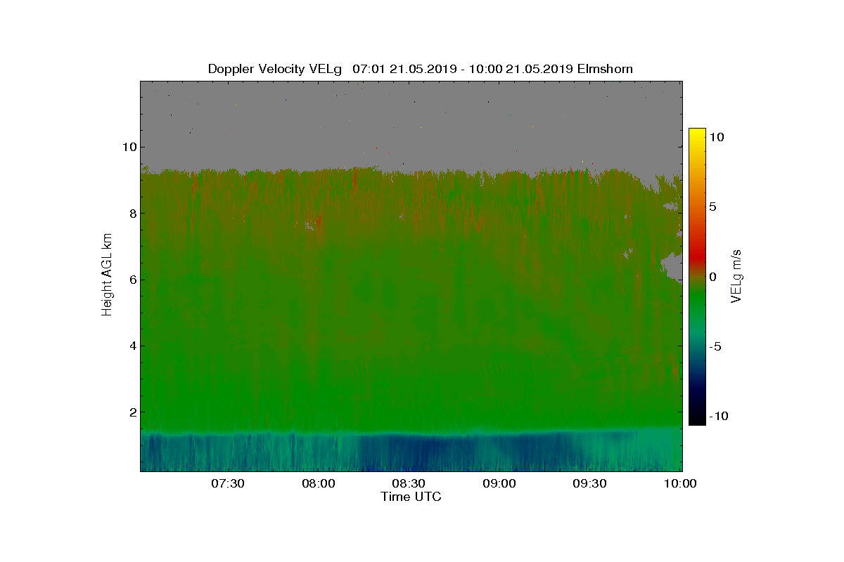The height and width of the screenshot is (562, 844).
Task: Click the 10:00 time tick label
Action: point(681,483)
